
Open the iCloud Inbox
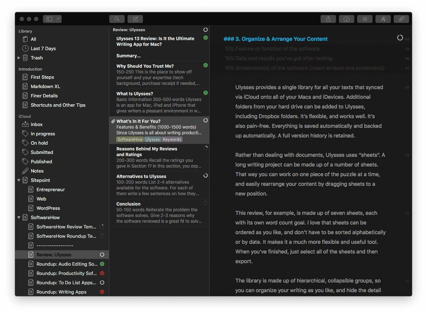pyautogui.click(x=37, y=124)
